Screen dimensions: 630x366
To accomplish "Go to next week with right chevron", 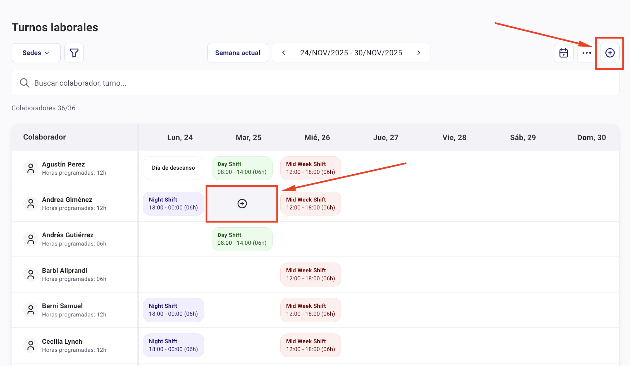I will (x=418, y=53).
